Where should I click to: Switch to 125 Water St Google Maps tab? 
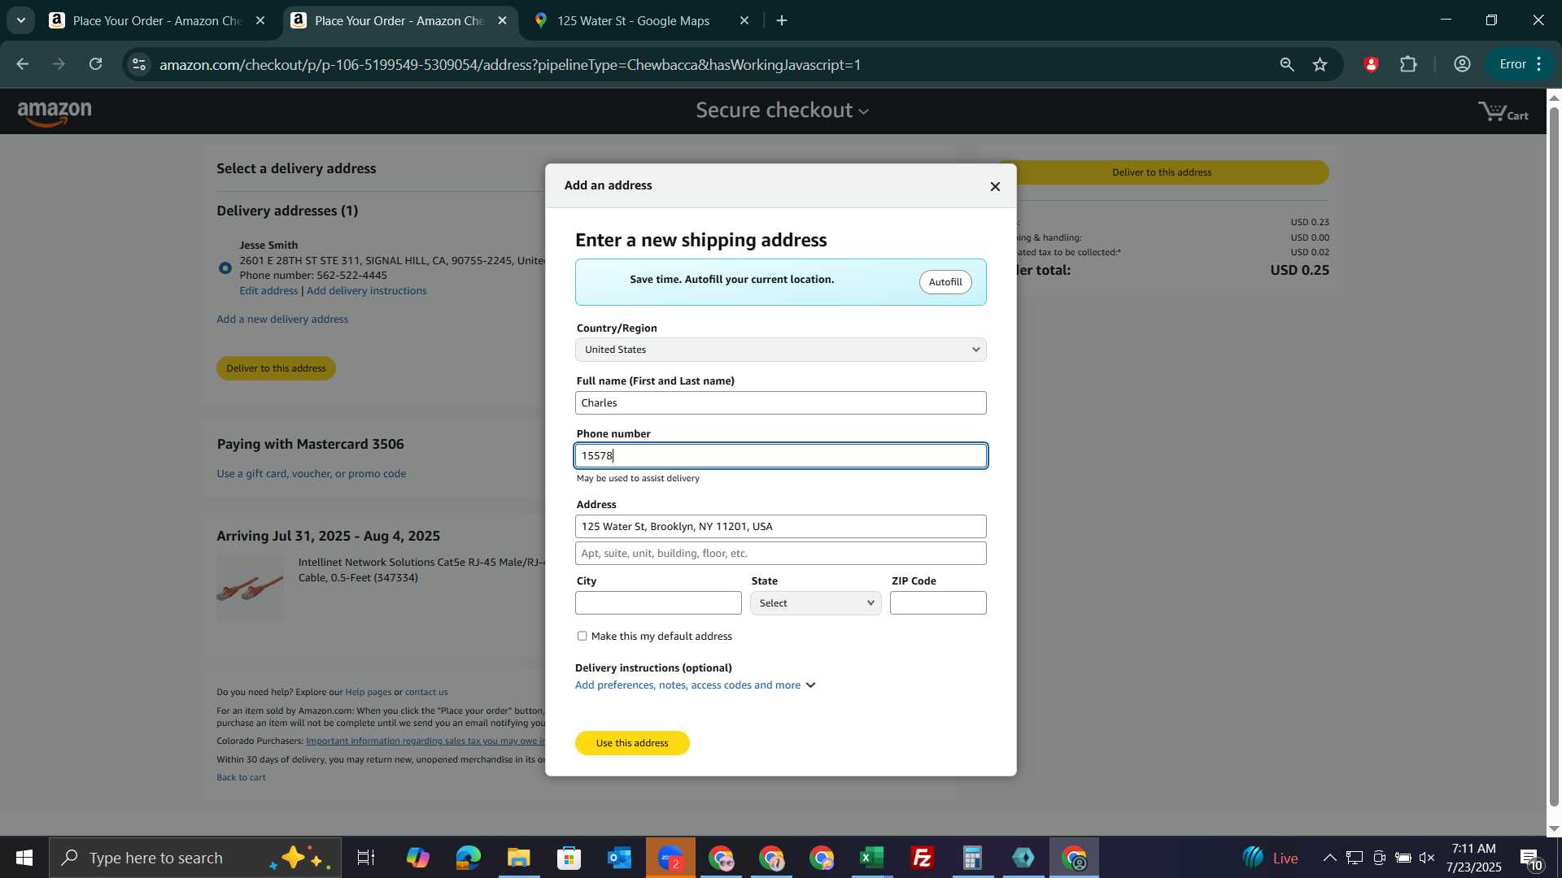(x=633, y=21)
